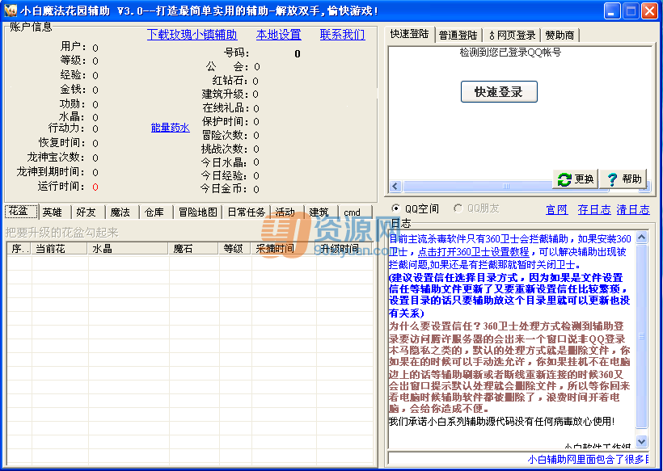The height and width of the screenshot is (471, 663).
Task: Click the 魔石 column header
Action: (x=192, y=248)
